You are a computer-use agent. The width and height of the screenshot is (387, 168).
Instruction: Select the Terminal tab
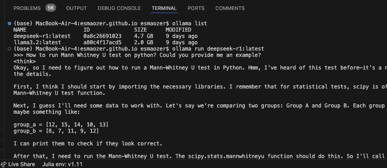coord(164,8)
